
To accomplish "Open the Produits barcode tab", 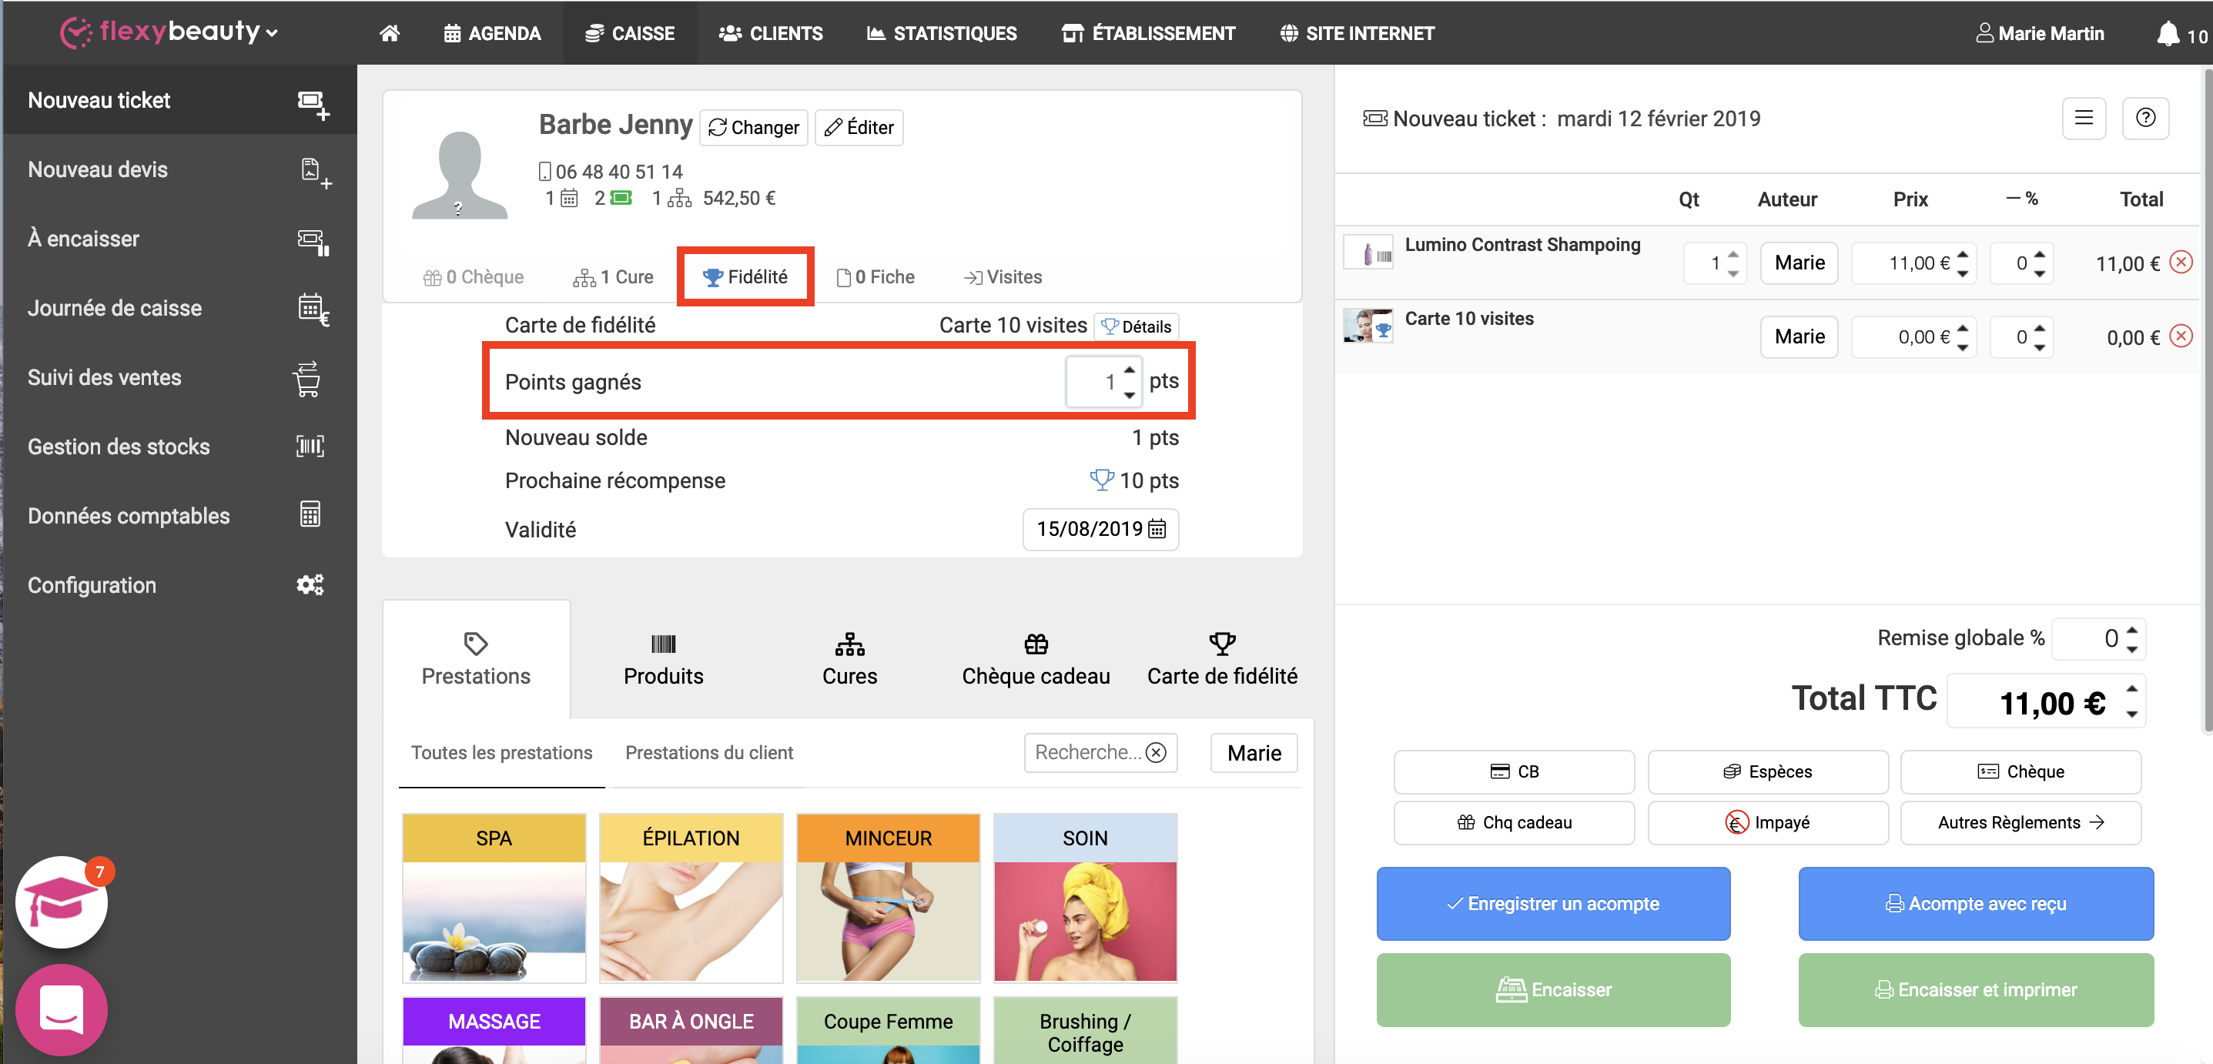I will 663,660.
